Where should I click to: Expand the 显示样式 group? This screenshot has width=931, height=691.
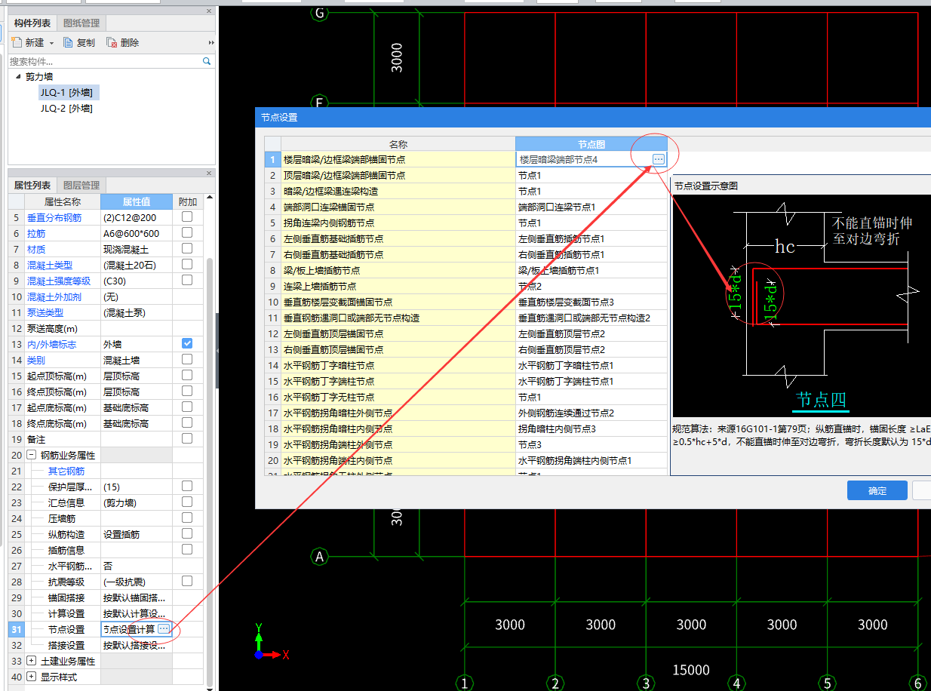pos(31,677)
